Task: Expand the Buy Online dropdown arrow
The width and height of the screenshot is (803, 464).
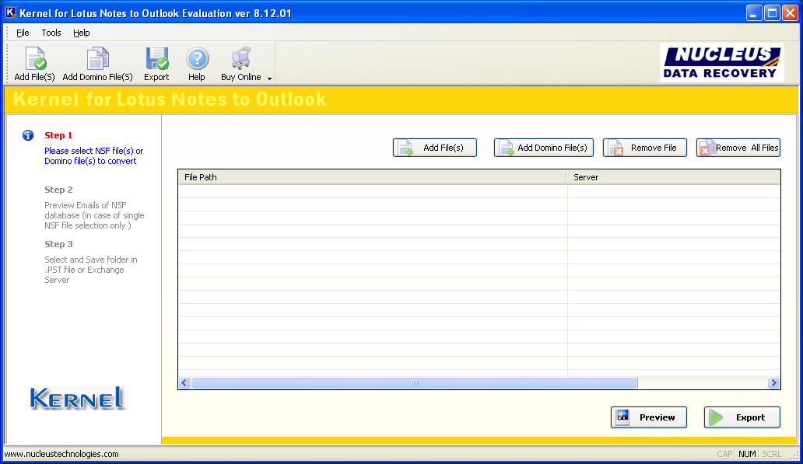Action: tap(269, 78)
